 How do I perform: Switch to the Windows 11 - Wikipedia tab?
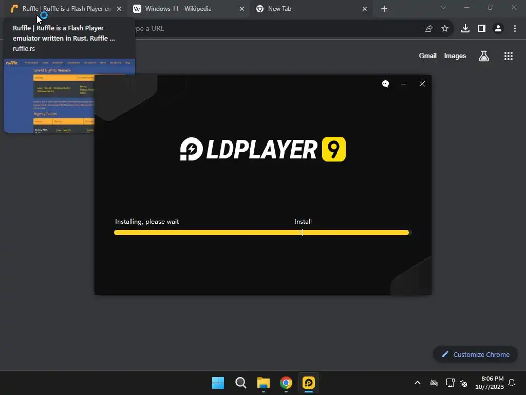coord(188,9)
